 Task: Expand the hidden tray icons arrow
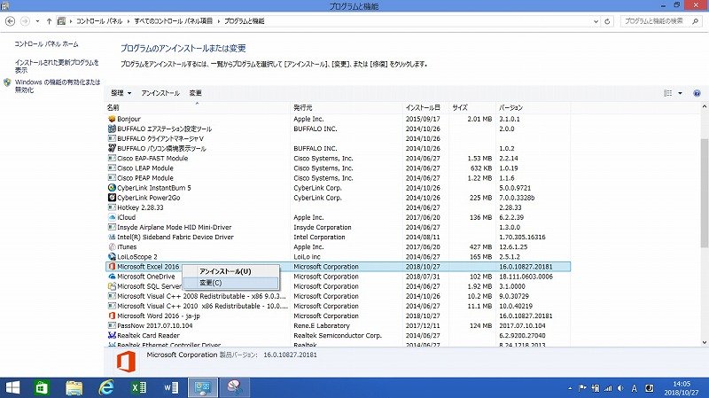point(570,388)
